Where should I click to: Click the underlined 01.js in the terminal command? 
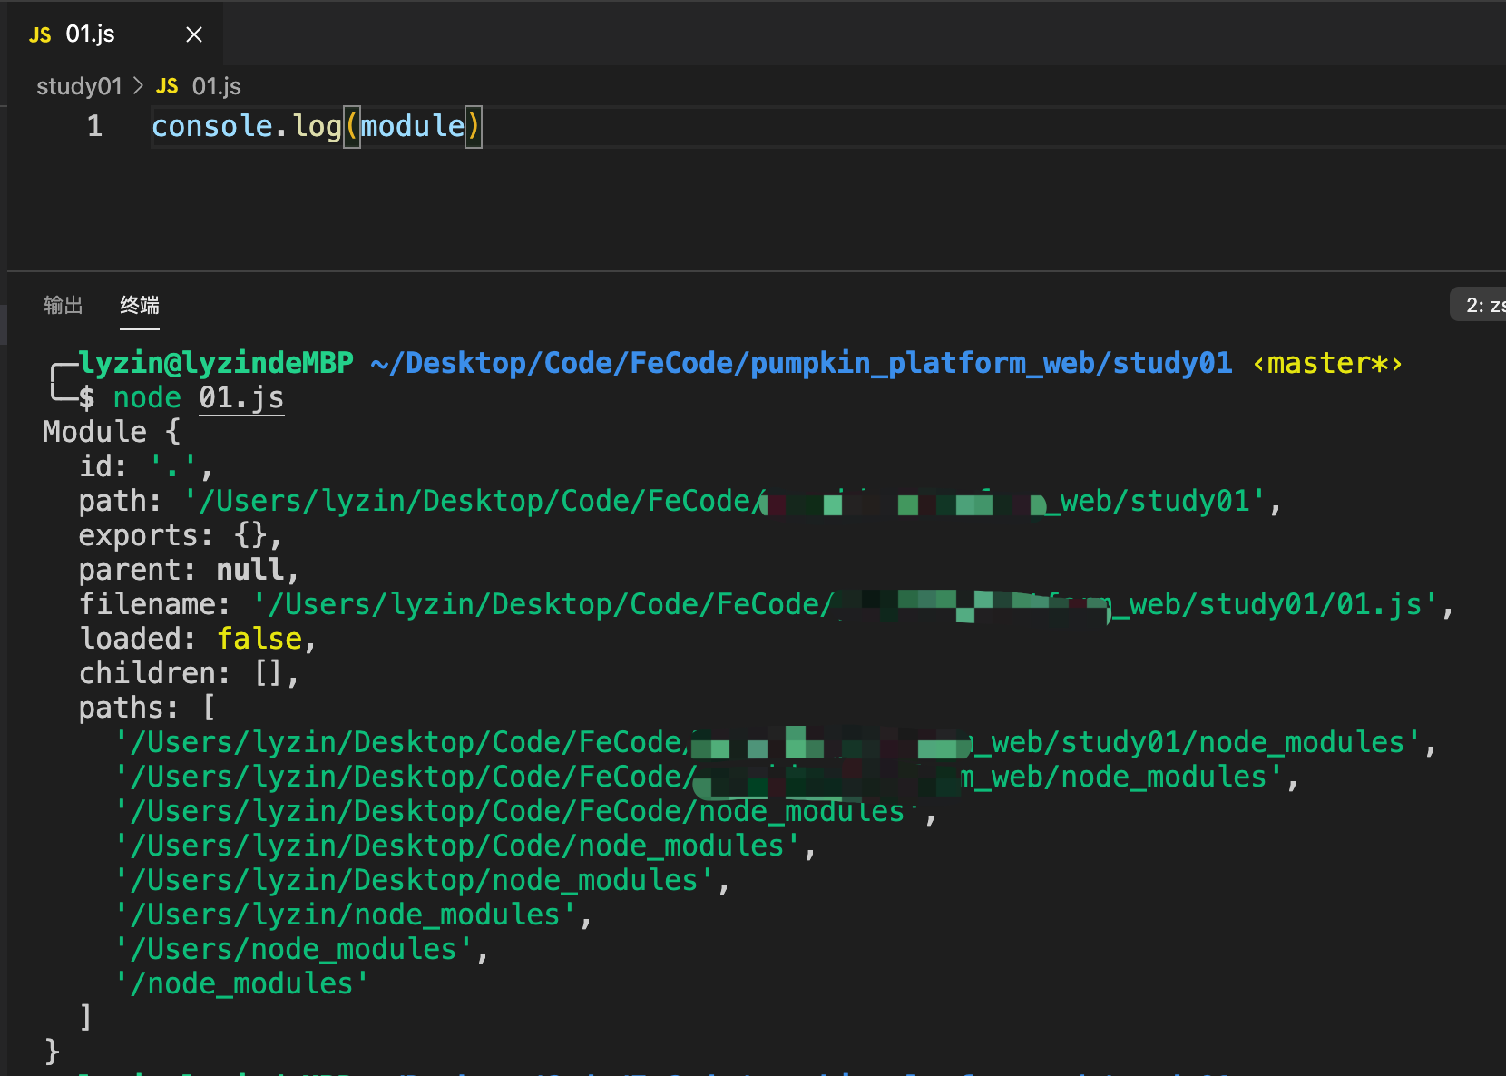(x=241, y=397)
